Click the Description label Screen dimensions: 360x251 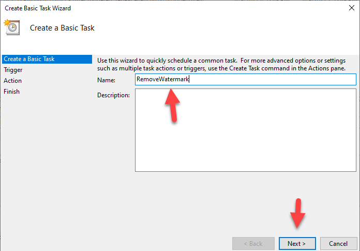[113, 95]
